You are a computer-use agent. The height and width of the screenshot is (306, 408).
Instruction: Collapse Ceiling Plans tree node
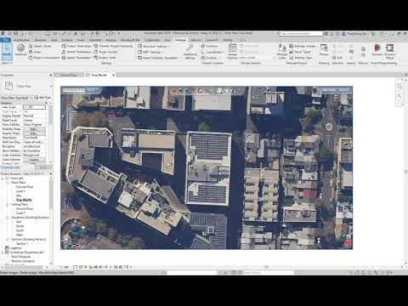pyautogui.click(x=8, y=205)
